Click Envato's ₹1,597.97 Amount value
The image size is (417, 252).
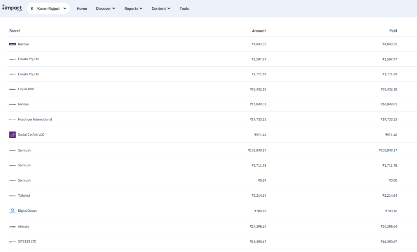pos(259,59)
